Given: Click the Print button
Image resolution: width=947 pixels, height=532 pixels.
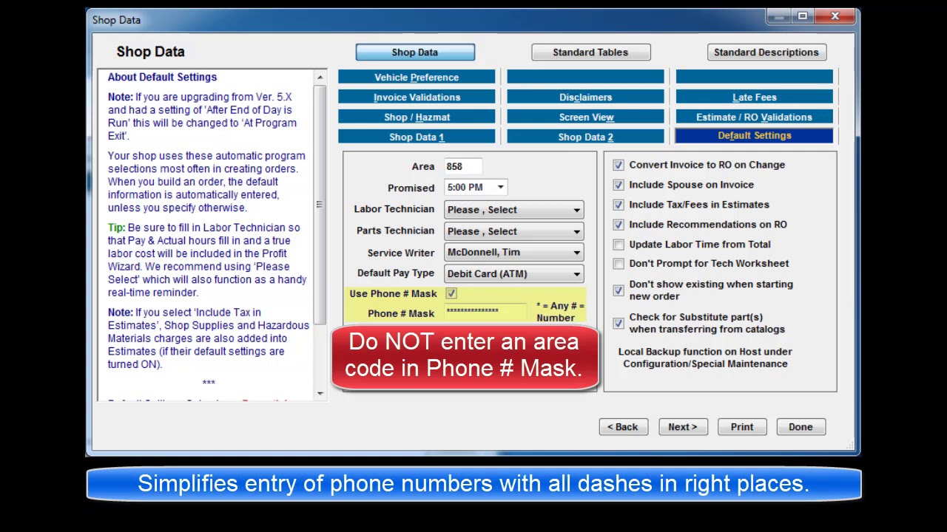Looking at the screenshot, I should (x=741, y=427).
